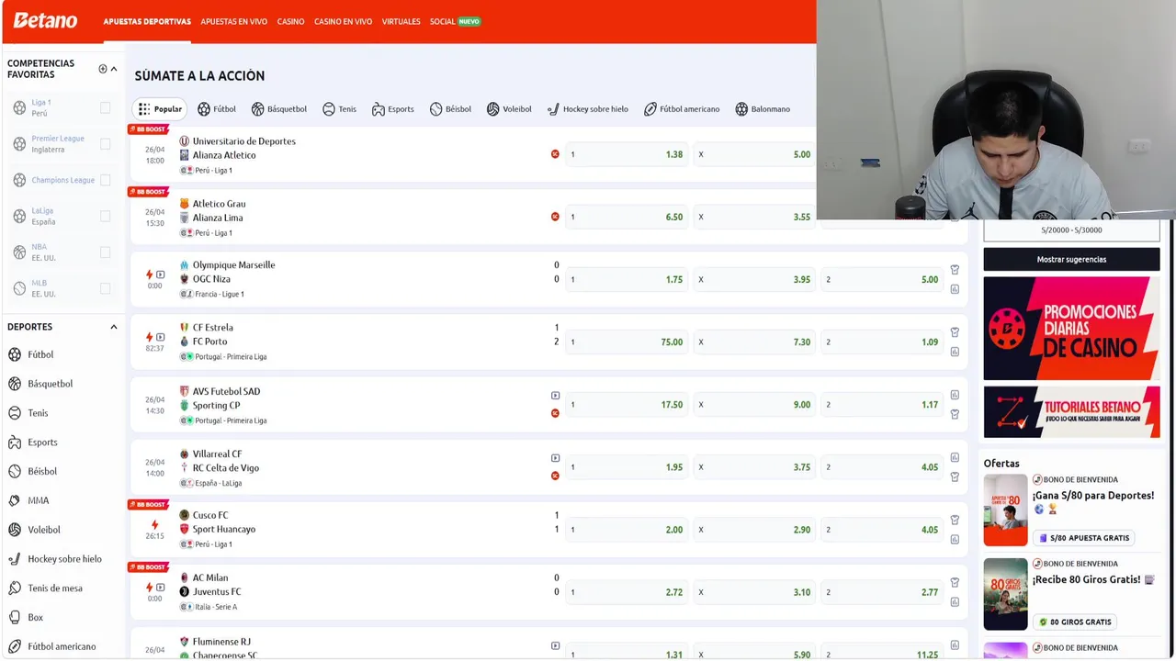This screenshot has height=661, width=1176.
Task: Select Hockey sobre hielo tab
Action: click(x=588, y=109)
